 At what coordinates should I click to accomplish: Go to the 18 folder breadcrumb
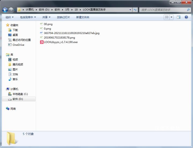(76, 10)
